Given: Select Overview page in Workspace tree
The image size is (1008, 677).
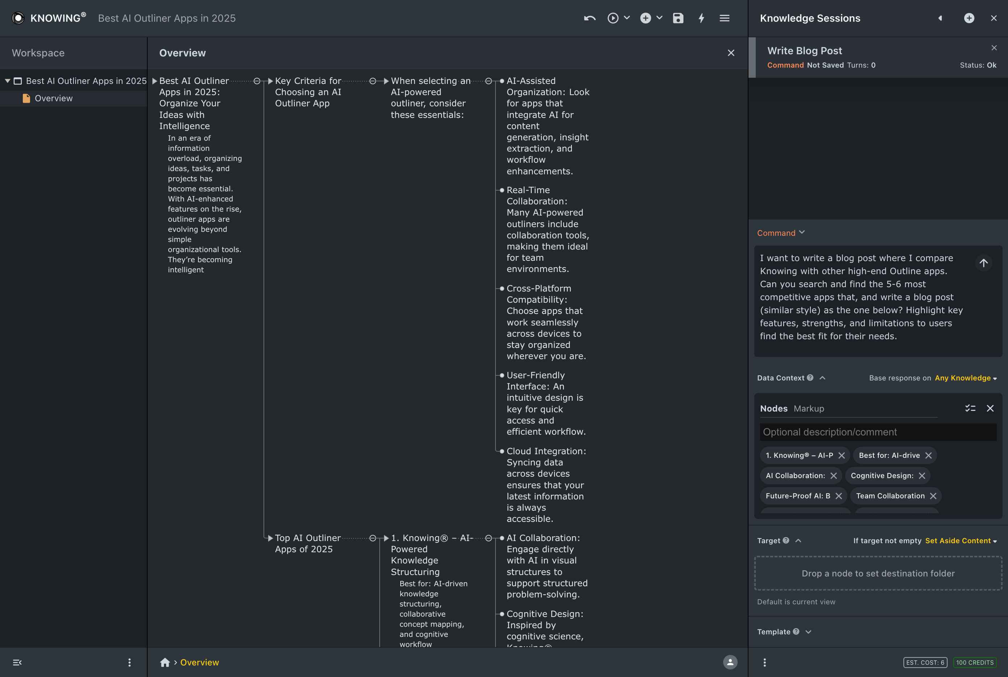Looking at the screenshot, I should point(54,98).
